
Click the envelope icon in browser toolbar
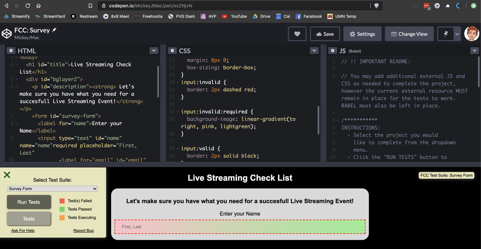coord(416,6)
